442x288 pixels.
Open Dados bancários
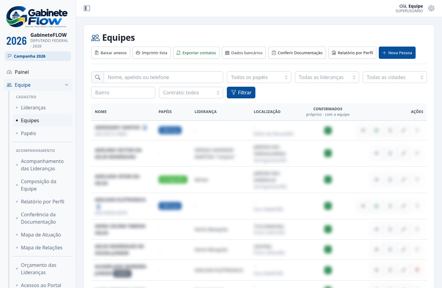point(244,53)
